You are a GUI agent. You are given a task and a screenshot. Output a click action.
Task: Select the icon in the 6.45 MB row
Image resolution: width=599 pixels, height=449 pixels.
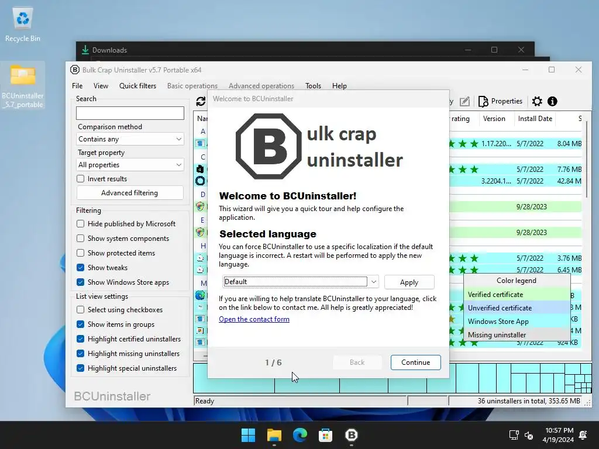pos(200,270)
